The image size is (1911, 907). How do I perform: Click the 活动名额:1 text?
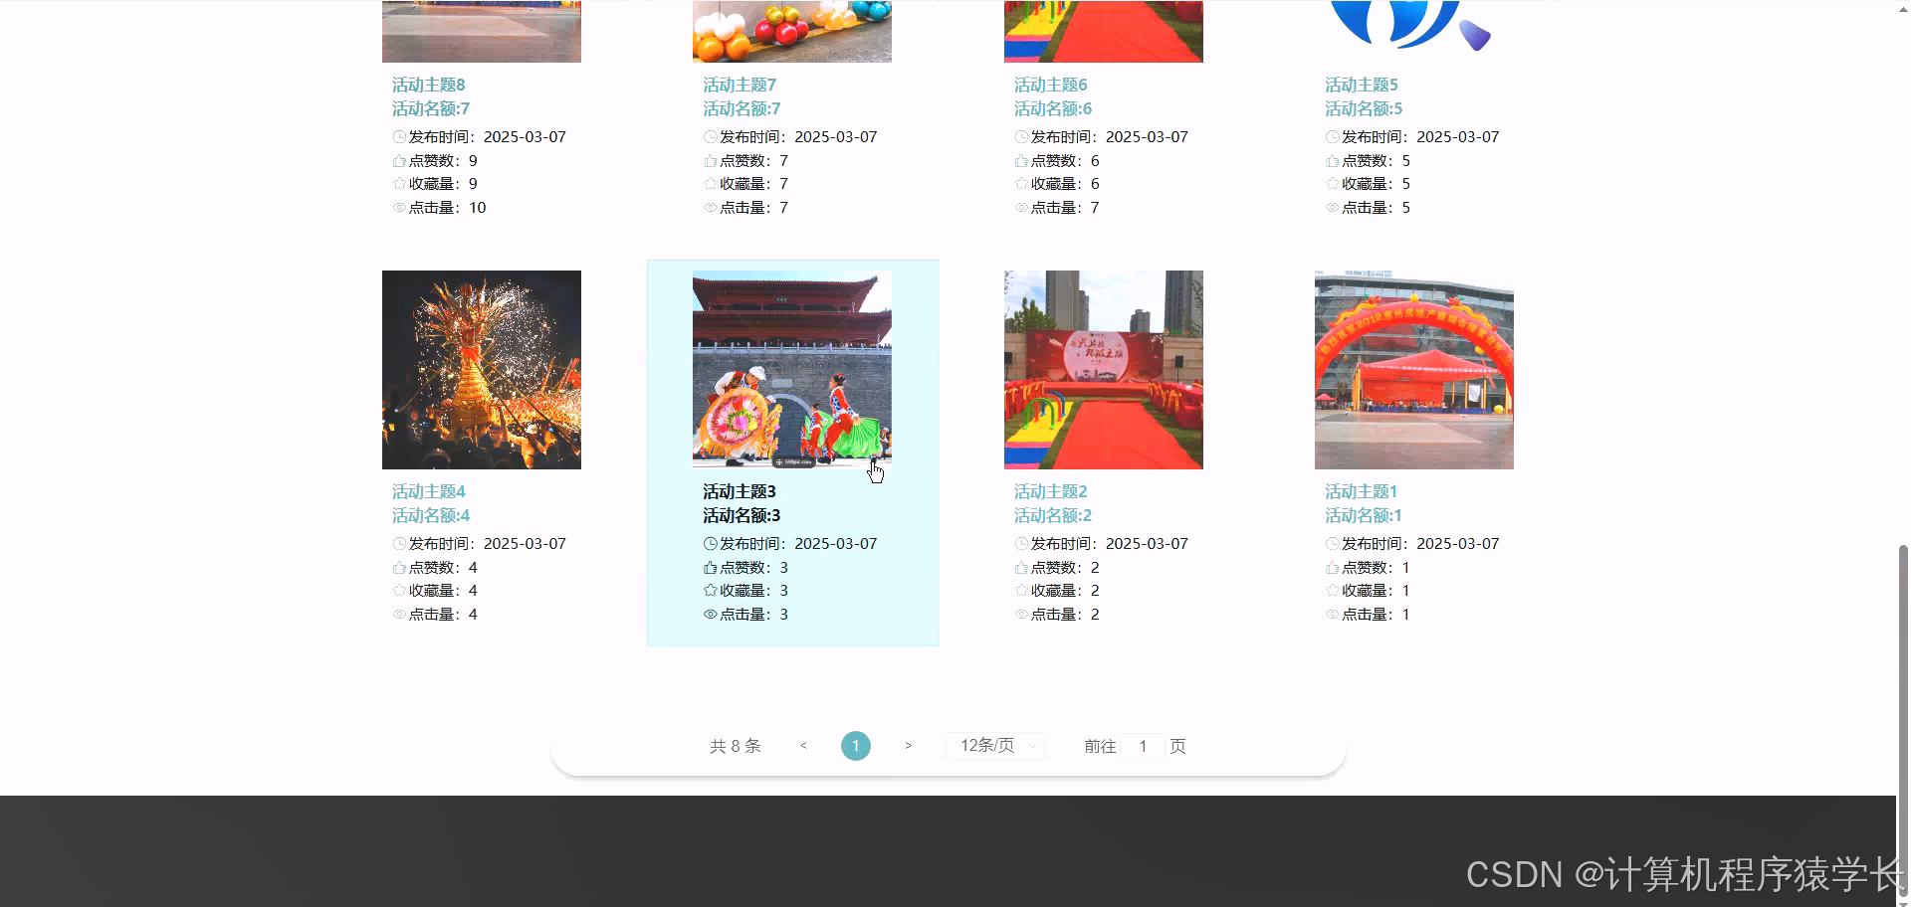click(1364, 515)
